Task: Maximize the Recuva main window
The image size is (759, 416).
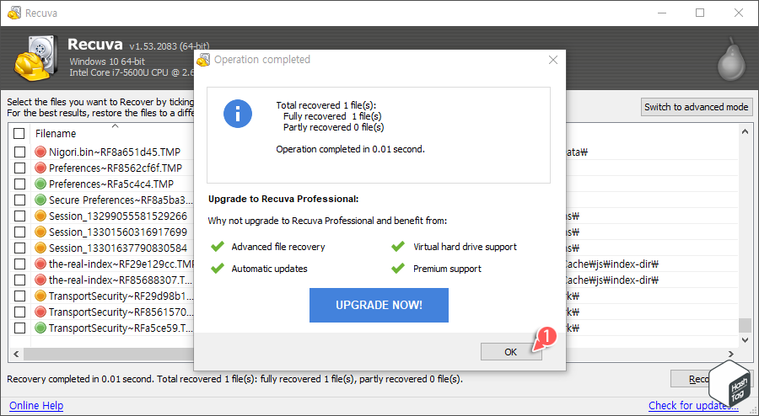Action: [x=700, y=13]
